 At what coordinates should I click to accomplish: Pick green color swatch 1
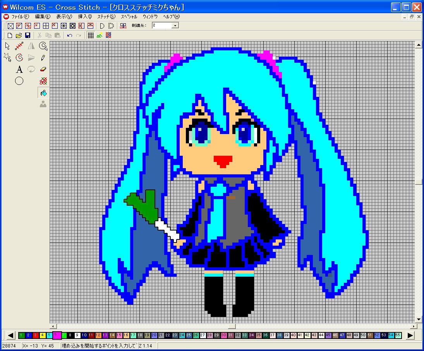(x=21, y=335)
